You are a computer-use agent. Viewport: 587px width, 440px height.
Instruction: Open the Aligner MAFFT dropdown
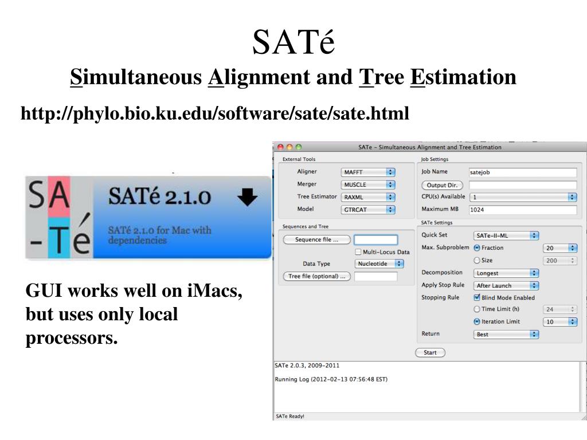[368, 172]
